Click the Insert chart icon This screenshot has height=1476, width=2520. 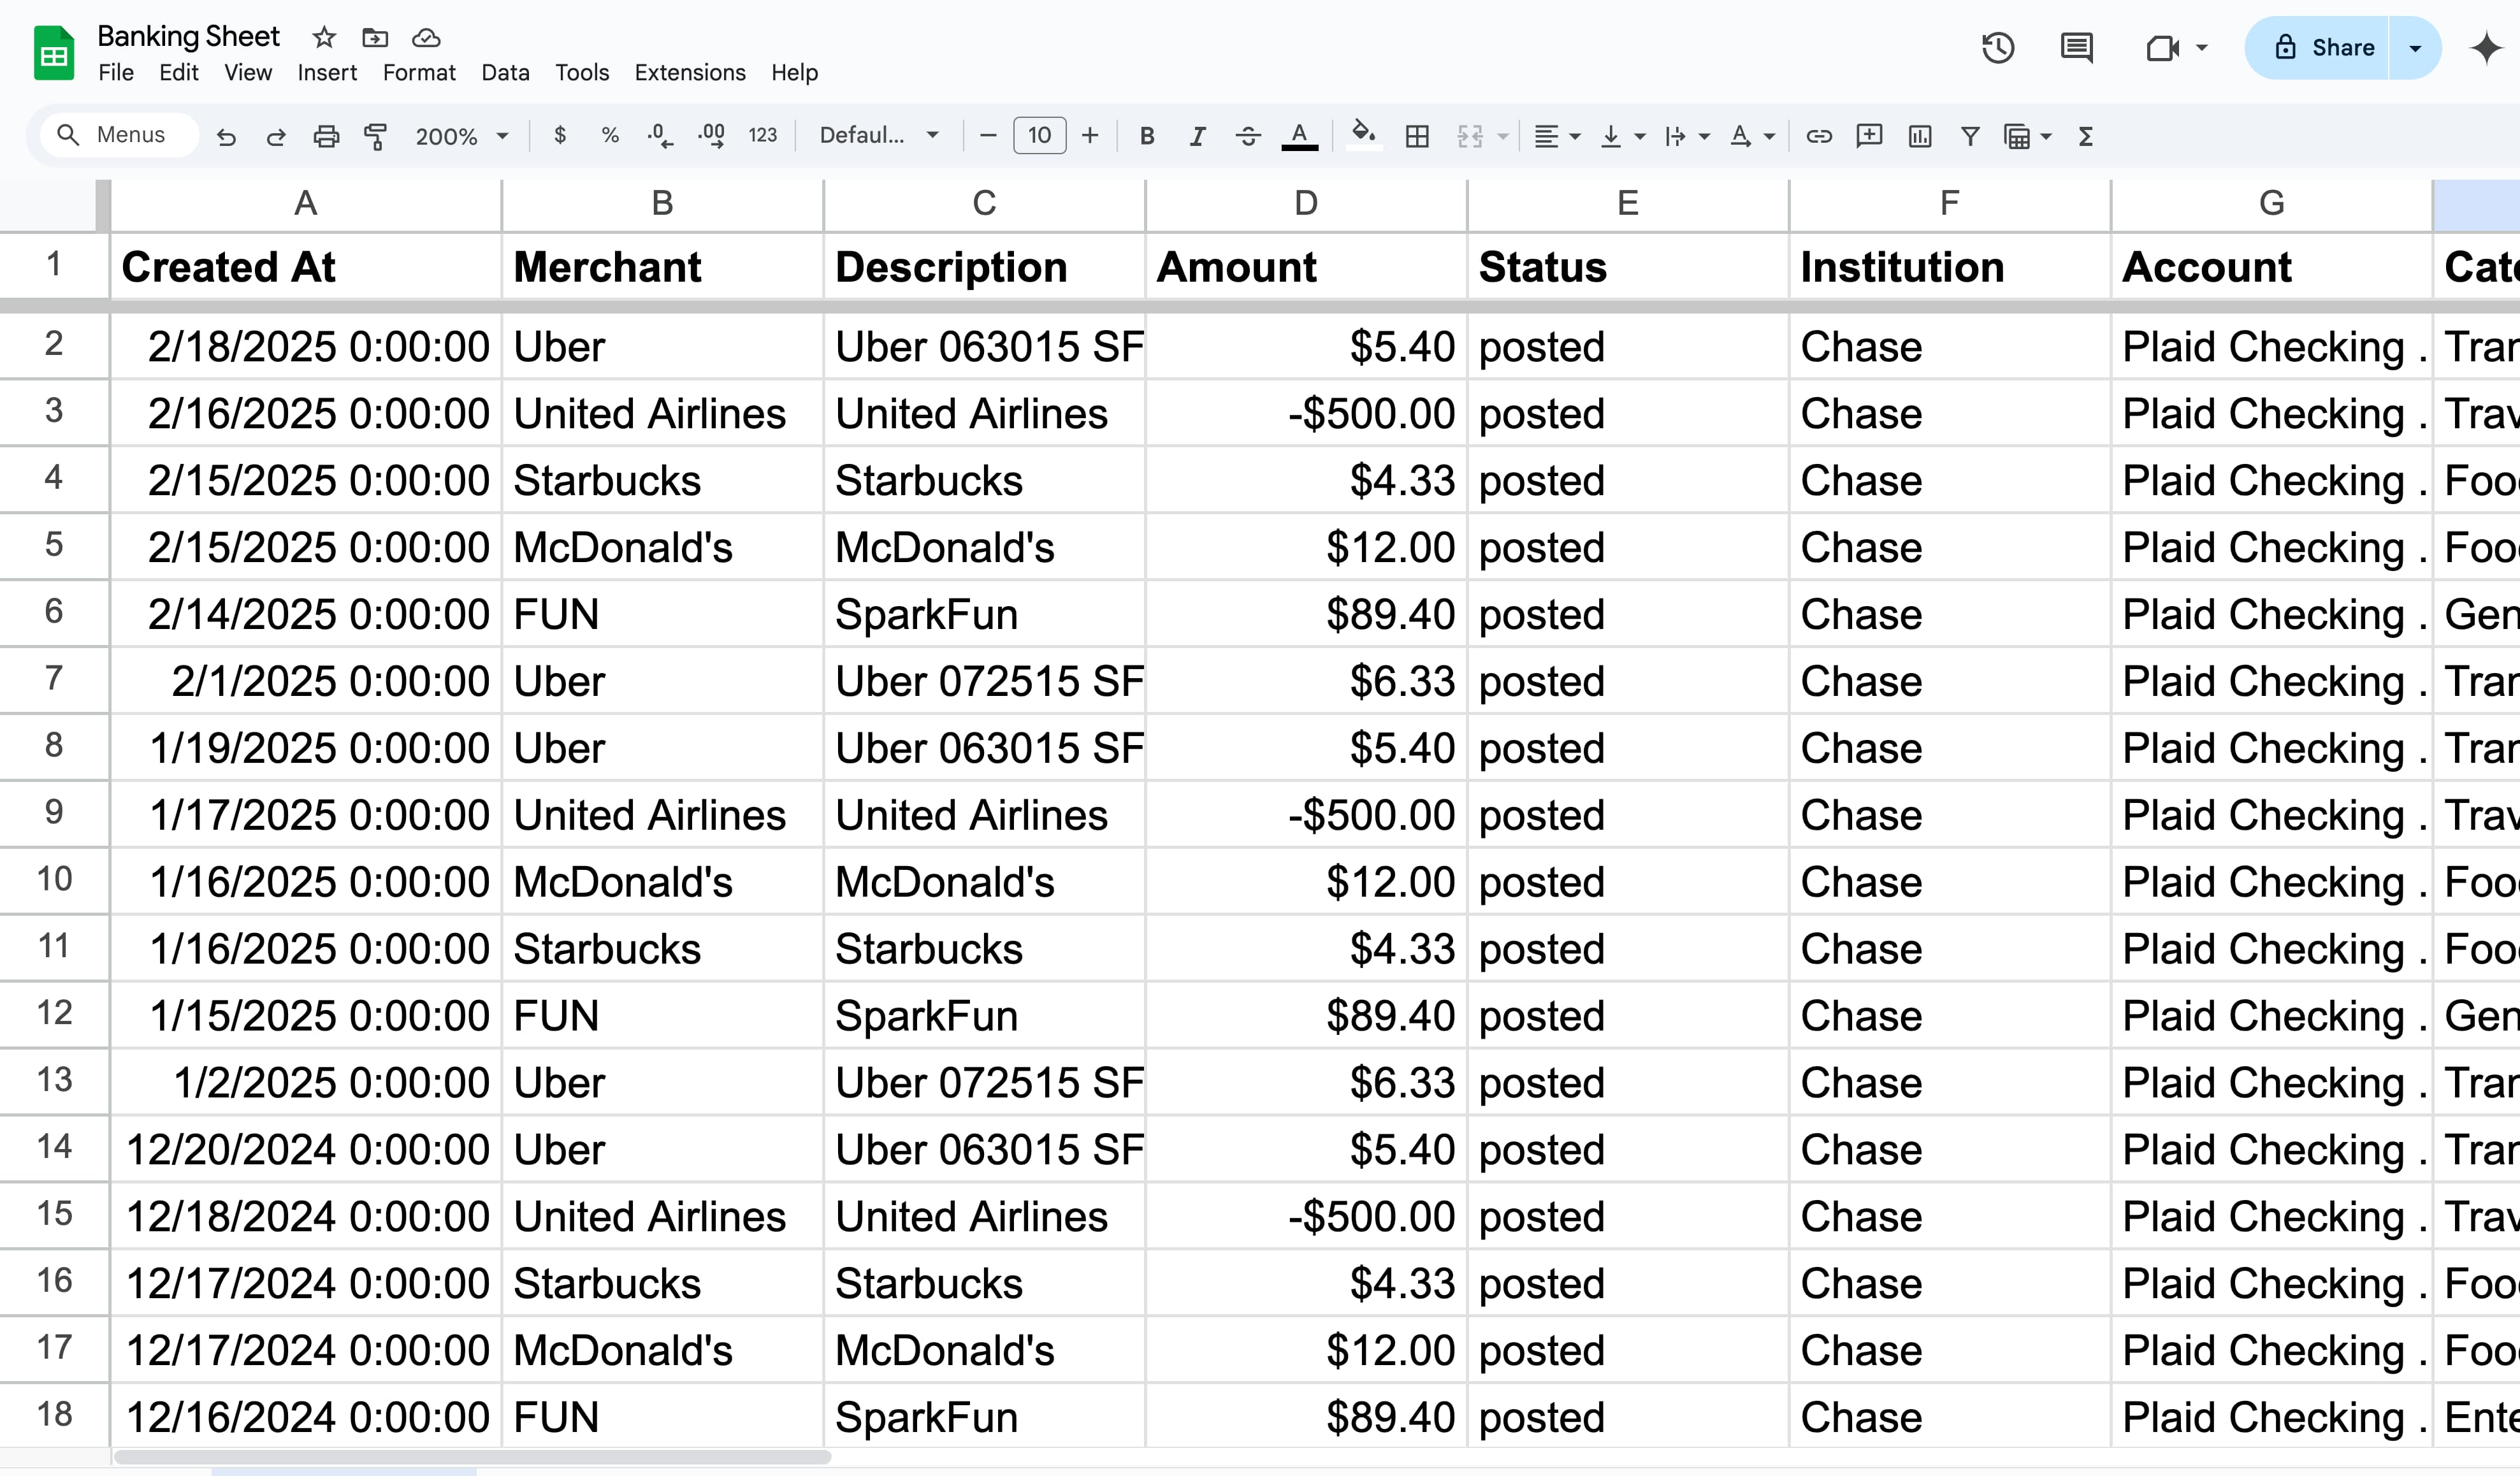pos(1919,136)
